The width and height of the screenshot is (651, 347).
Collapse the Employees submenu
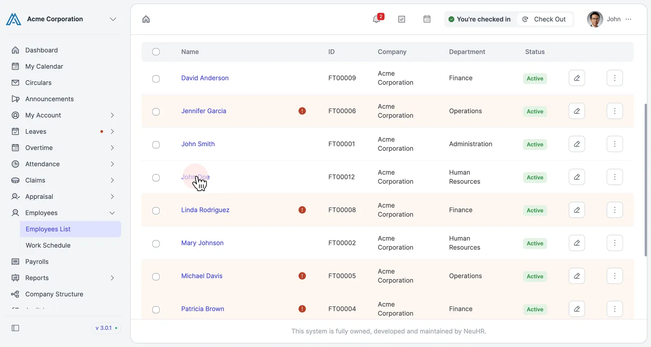point(112,213)
